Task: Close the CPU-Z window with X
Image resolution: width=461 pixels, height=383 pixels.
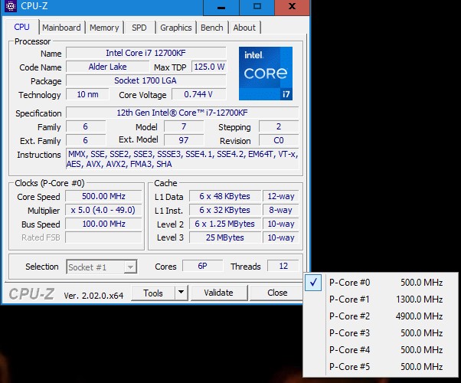Action: coord(292,8)
